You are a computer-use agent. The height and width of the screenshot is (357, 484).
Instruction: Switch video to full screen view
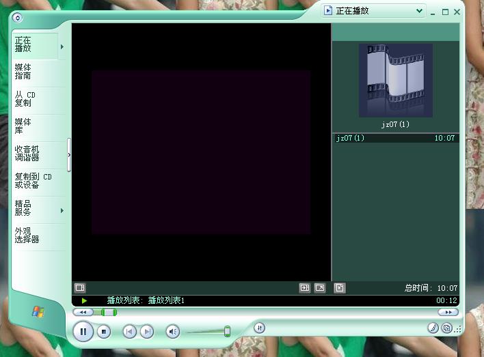pyautogui.click(x=319, y=288)
